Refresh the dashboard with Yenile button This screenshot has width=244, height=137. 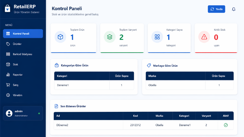216,9
